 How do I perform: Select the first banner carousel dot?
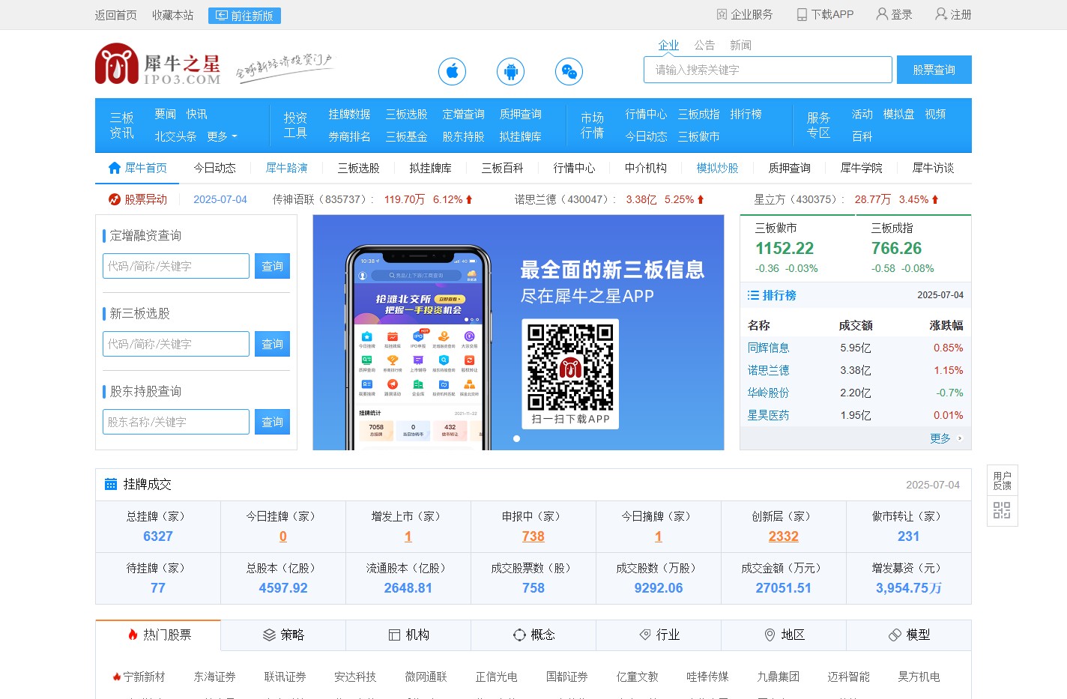[x=516, y=438]
